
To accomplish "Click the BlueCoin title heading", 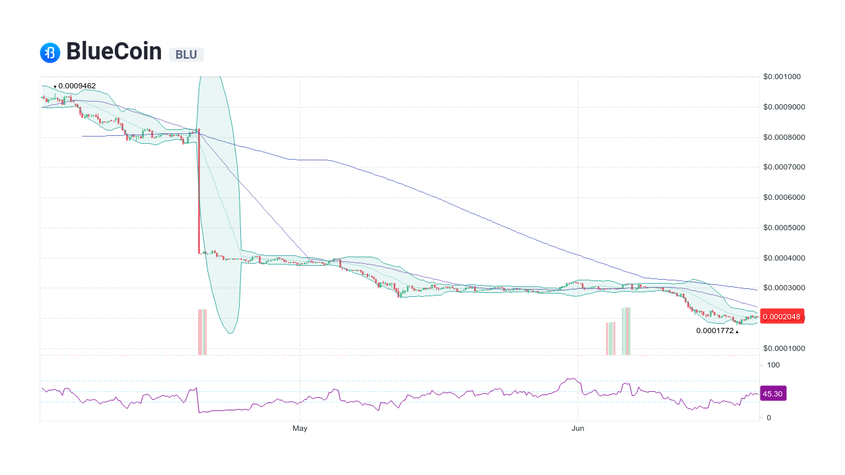I will (114, 51).
